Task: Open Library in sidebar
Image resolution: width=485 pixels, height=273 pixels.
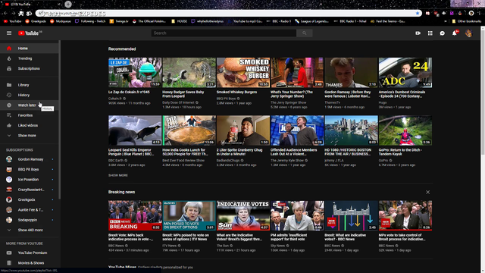Action: tap(29, 85)
